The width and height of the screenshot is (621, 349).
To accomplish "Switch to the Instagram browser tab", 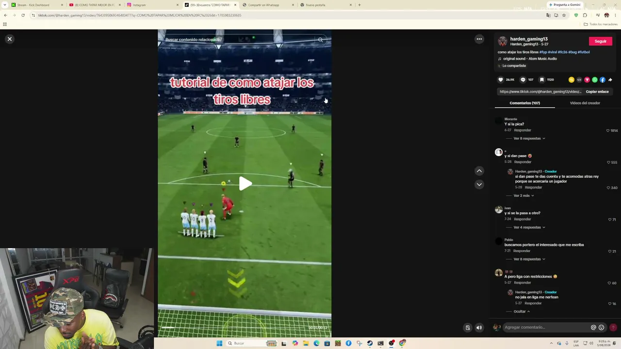I will point(152,5).
